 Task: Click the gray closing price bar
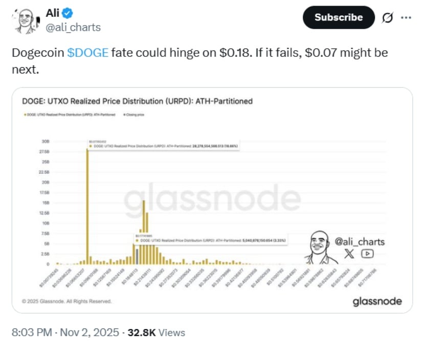point(137,255)
